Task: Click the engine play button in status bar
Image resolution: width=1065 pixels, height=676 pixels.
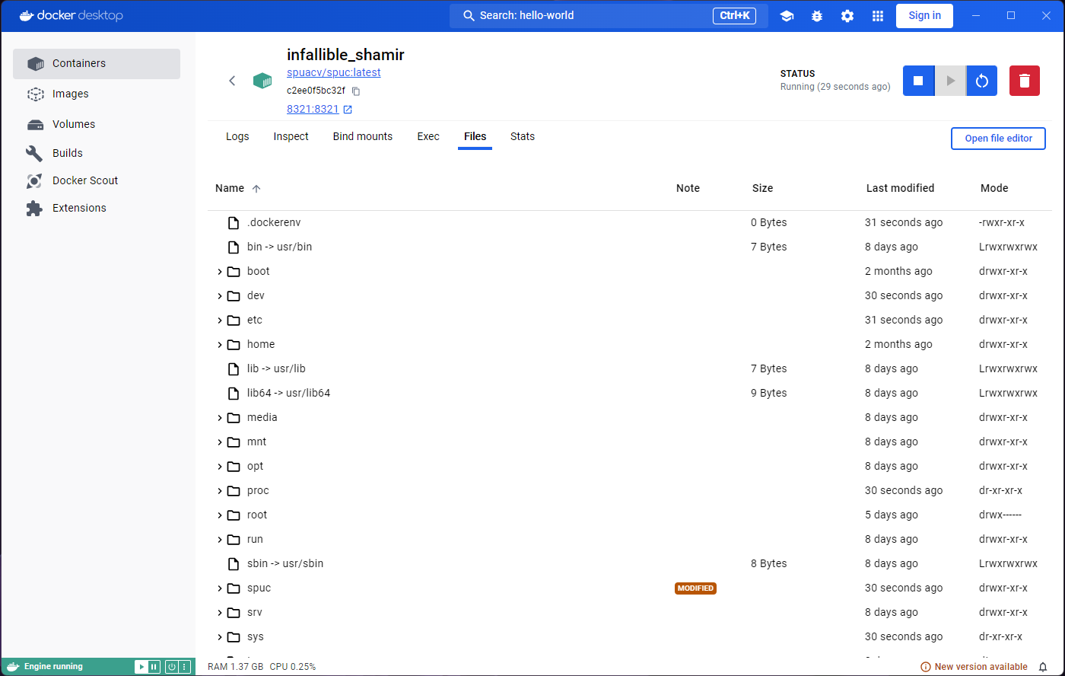Action: click(x=141, y=667)
